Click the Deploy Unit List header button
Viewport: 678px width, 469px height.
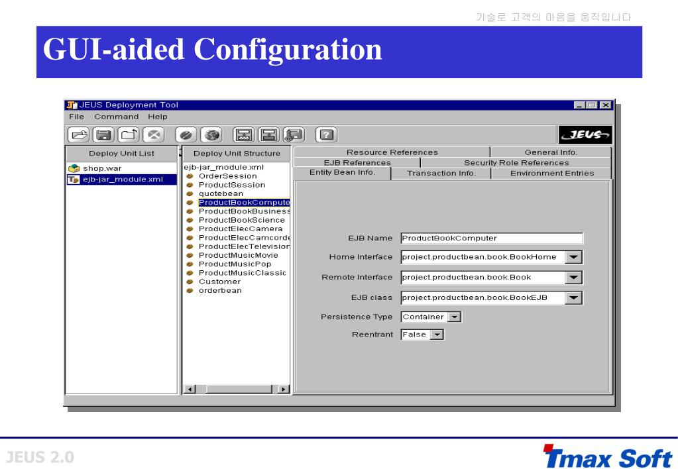pyautogui.click(x=121, y=154)
